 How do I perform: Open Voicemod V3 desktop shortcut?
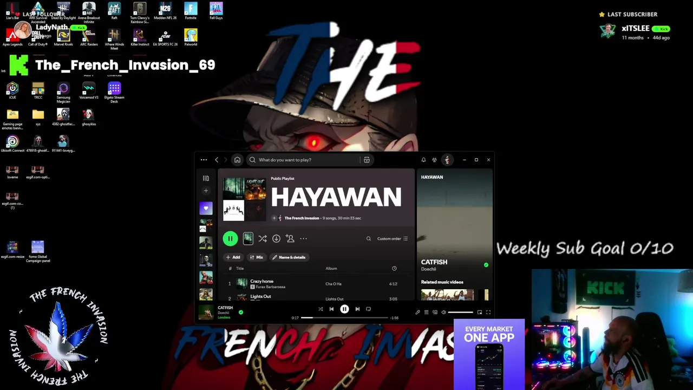[x=89, y=90]
